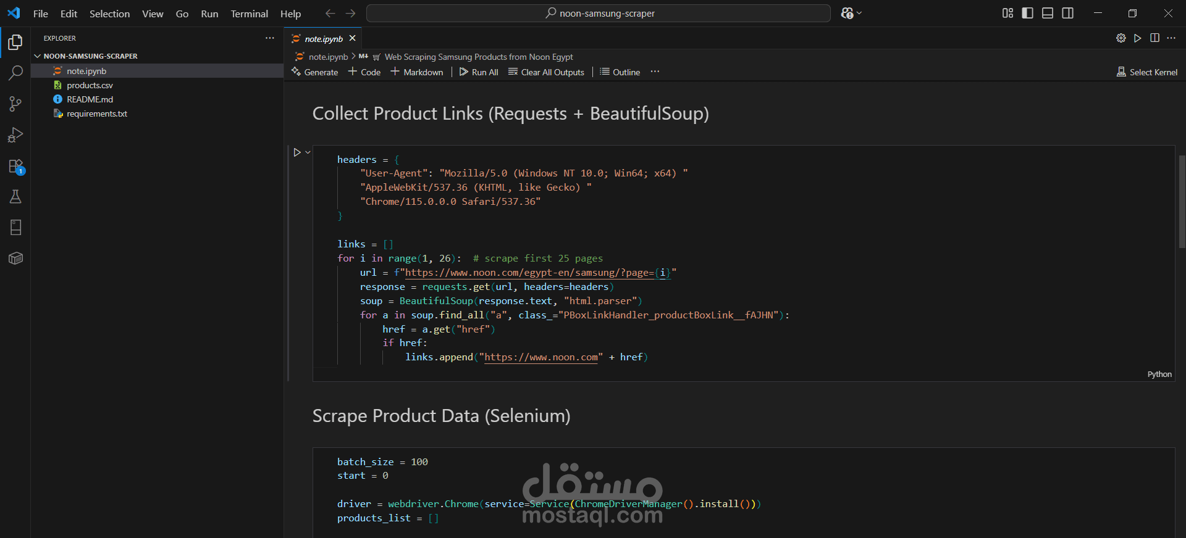Click the Python language label of cell

[1159, 375]
